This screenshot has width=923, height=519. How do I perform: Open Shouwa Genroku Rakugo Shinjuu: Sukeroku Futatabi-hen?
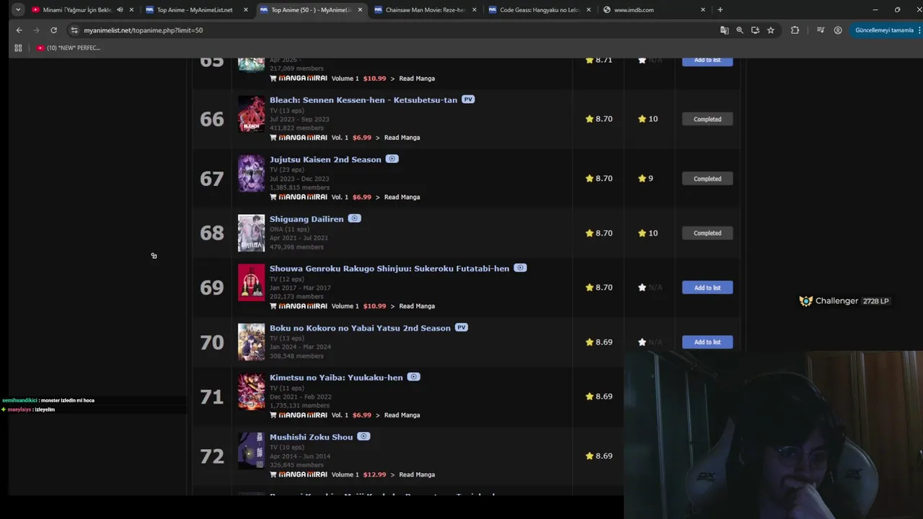(x=389, y=269)
